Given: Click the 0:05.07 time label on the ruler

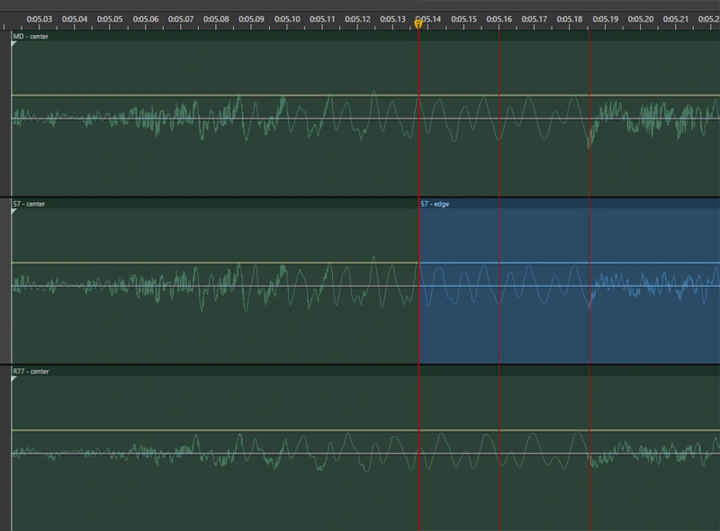Looking at the screenshot, I should [181, 19].
